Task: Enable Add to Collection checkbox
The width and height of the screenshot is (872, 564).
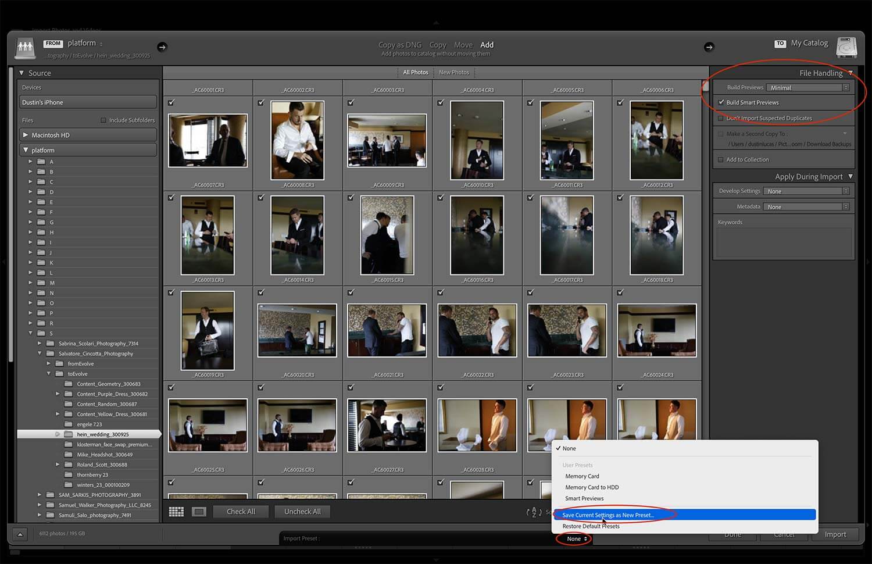Action: click(721, 159)
